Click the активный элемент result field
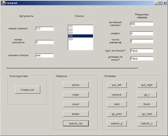 click(142, 24)
